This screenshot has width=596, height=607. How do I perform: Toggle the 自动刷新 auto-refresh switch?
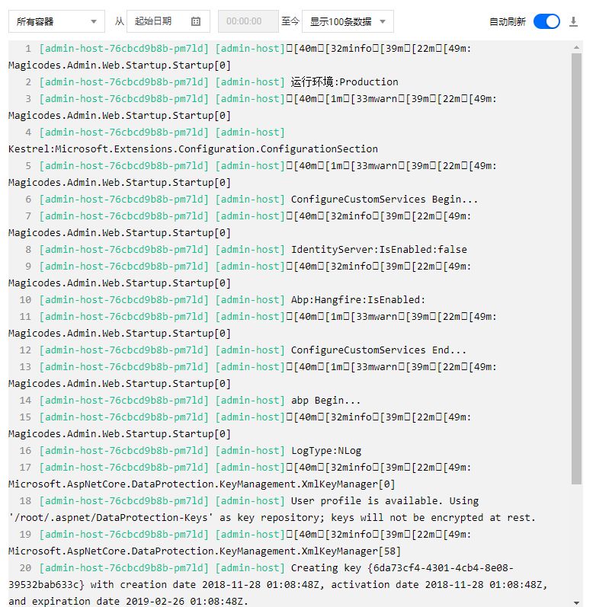[x=546, y=21]
